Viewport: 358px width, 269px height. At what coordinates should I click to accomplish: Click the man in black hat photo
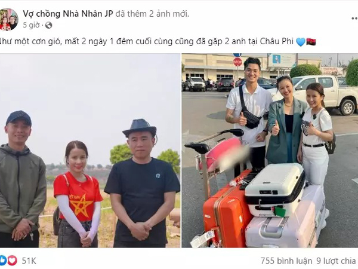pos(141,183)
